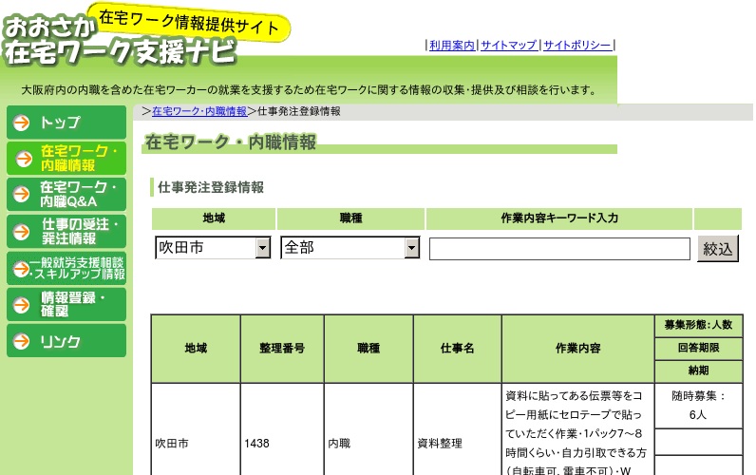
Task: Open the 職種 dropdown showing 全部
Action: 350,248
